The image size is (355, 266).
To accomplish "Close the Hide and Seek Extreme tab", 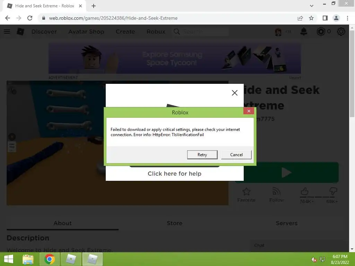I will click(80, 6).
